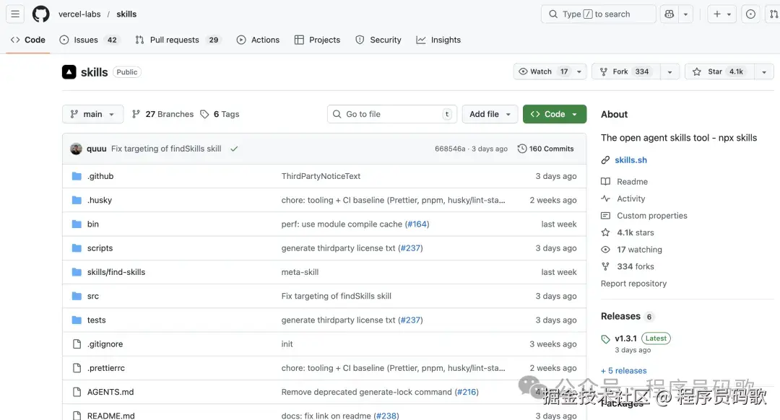The width and height of the screenshot is (780, 420).
Task: Open the scripts folder
Action: [100, 248]
